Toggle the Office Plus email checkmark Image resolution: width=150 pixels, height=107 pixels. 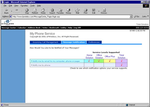tap(110, 61)
